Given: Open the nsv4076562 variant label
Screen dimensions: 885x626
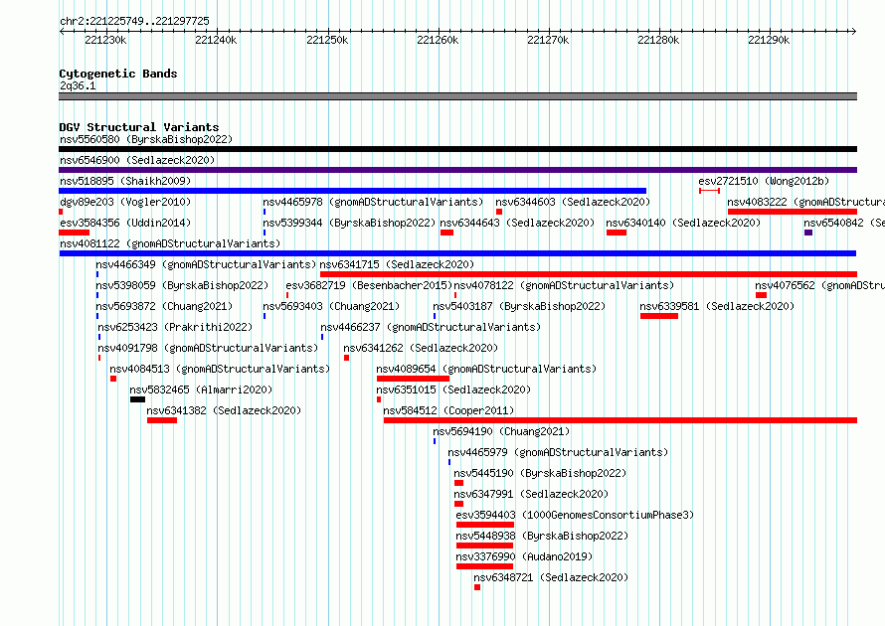Looking at the screenshot, I should tap(820, 285).
